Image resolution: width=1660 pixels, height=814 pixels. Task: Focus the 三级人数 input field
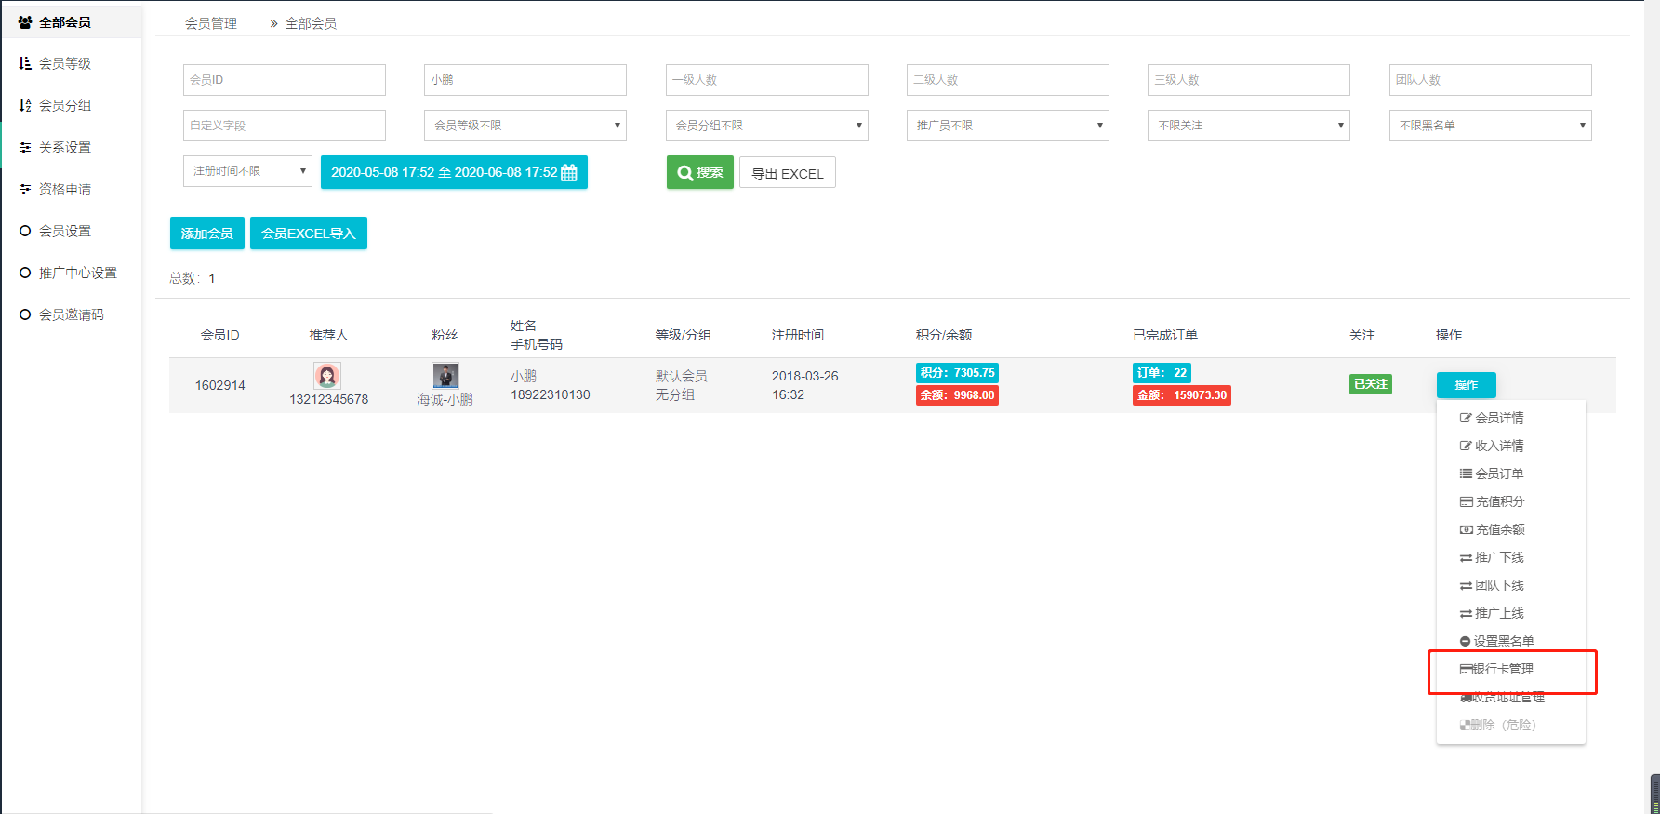point(1249,80)
